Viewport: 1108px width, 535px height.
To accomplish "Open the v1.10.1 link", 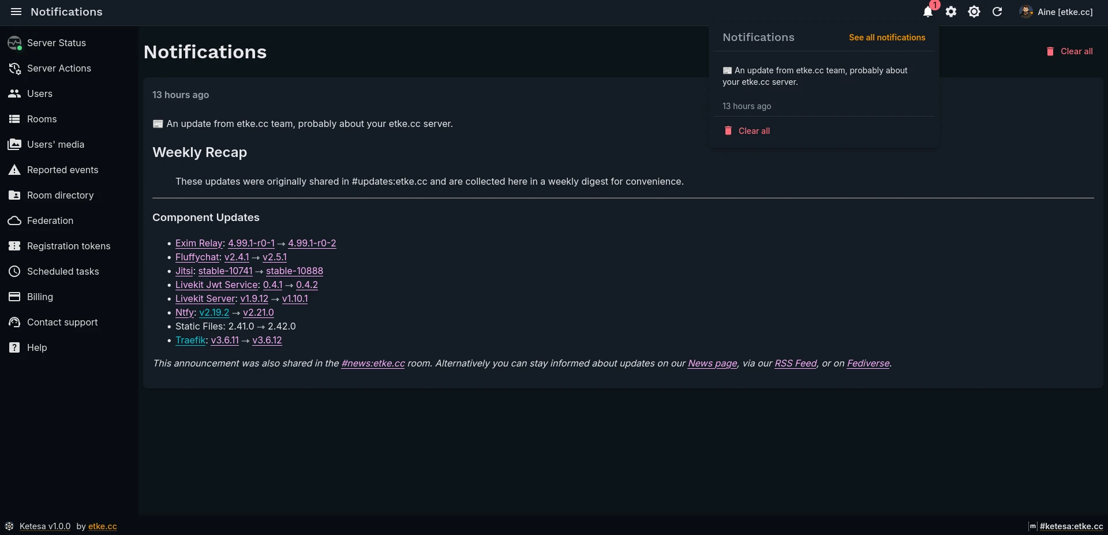I will coord(295,299).
